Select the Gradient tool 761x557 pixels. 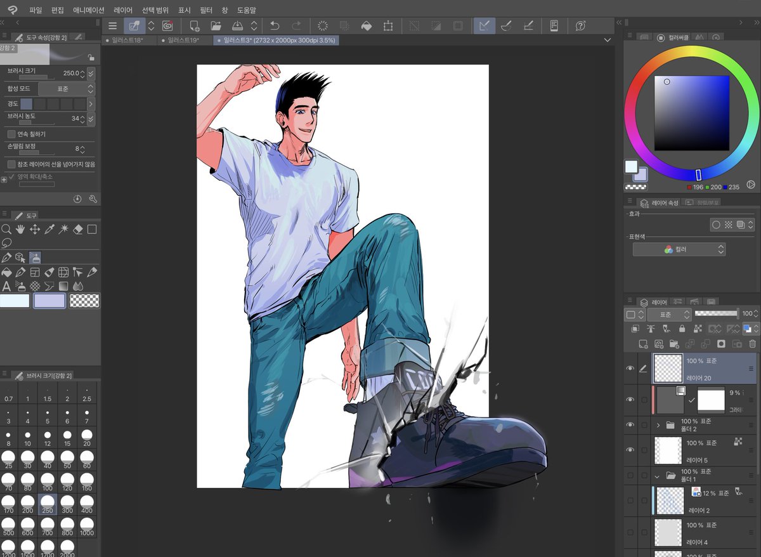(63, 286)
